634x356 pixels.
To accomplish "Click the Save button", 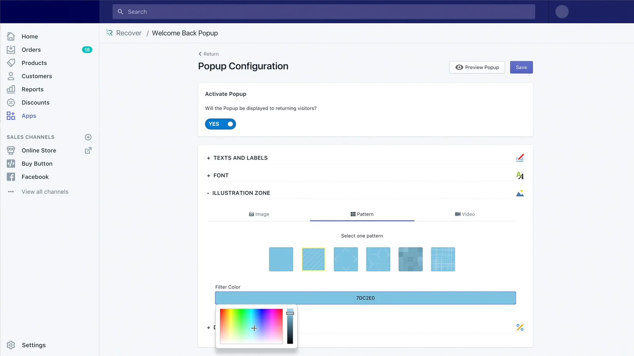I will tap(521, 67).
